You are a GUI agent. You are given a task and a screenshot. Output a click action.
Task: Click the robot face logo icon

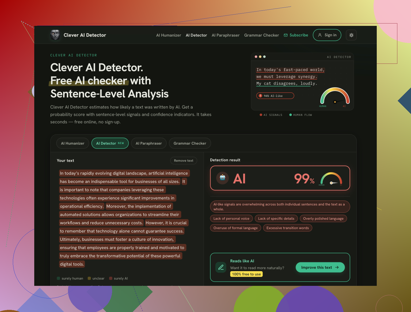[x=55, y=35]
